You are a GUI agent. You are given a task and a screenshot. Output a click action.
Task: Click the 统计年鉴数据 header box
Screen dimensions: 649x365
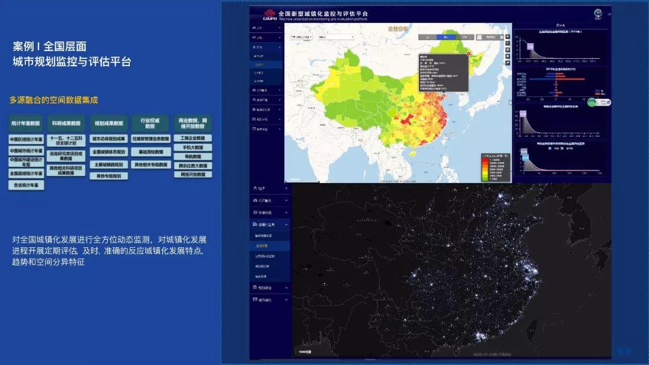point(26,123)
